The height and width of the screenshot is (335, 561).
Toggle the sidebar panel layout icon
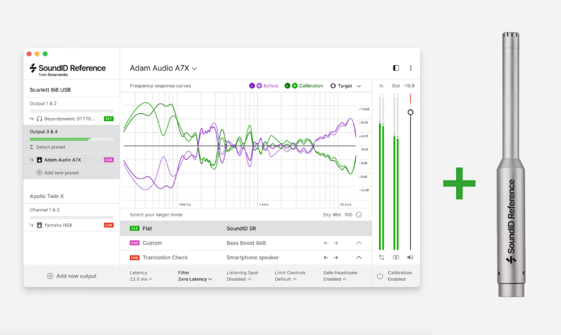[x=396, y=68]
